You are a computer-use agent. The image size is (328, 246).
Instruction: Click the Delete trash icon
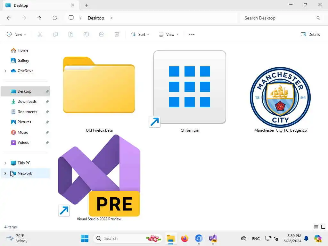pos(117,34)
